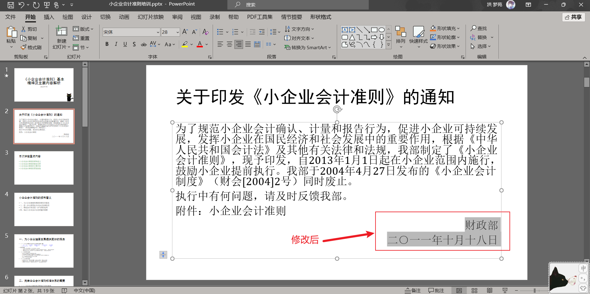The width and height of the screenshot is (590, 294).
Task: Click the zoom slider in status bar
Action: [x=535, y=291]
